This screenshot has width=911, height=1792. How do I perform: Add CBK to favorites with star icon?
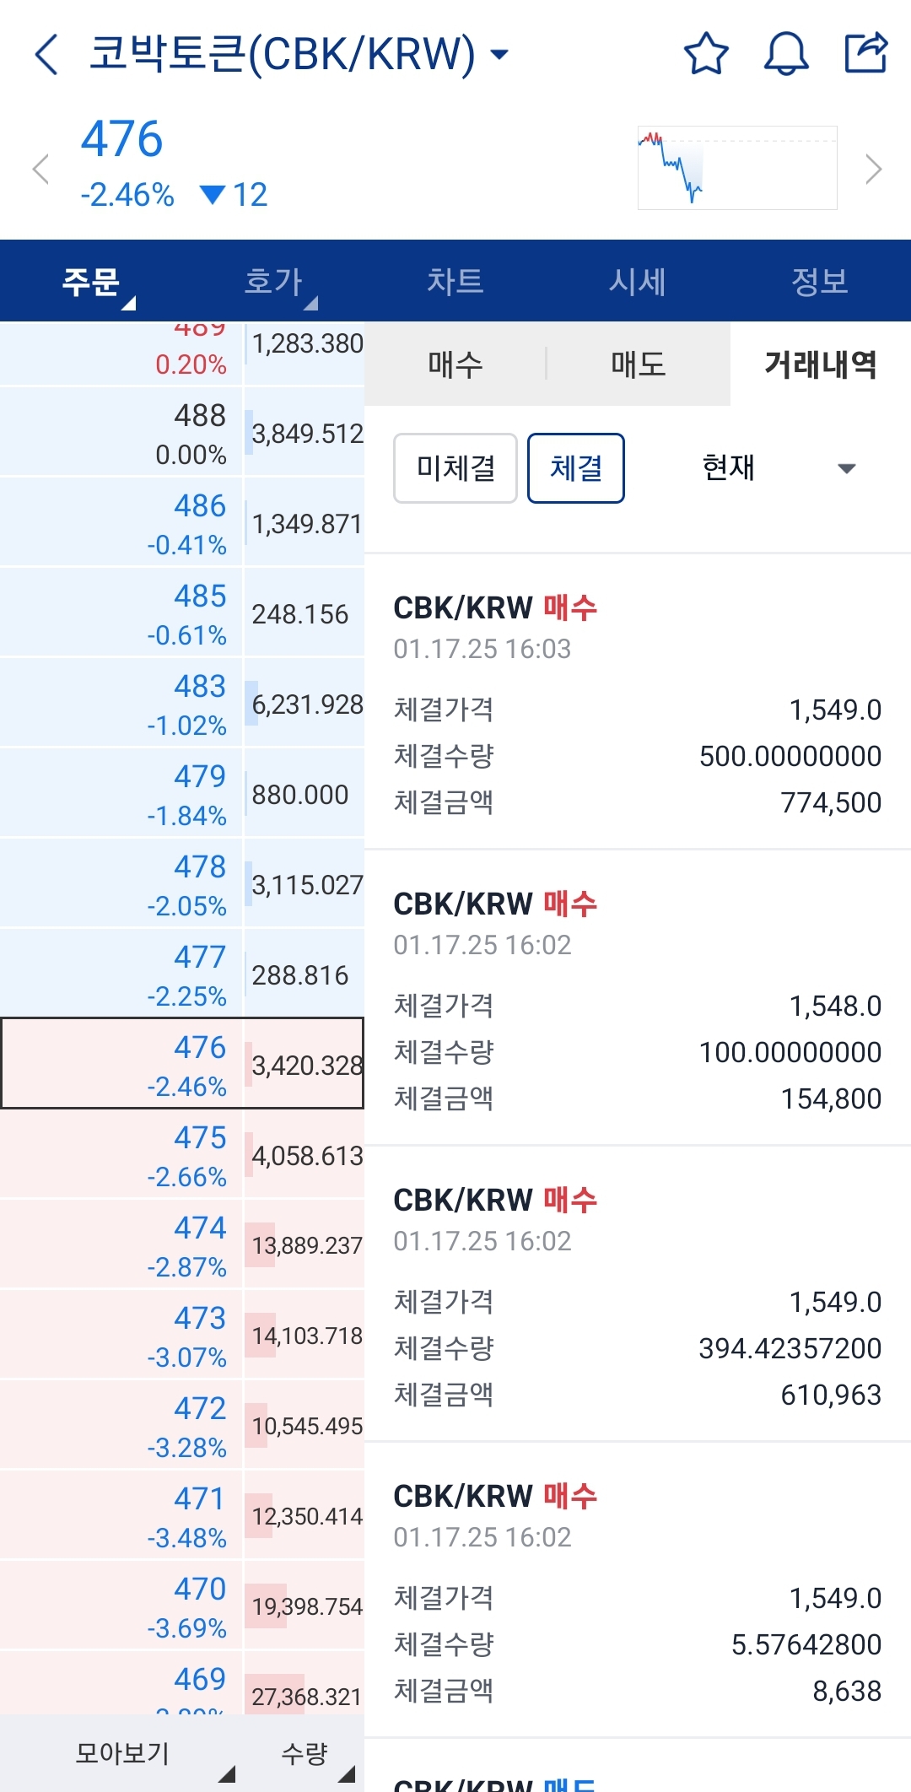[705, 55]
